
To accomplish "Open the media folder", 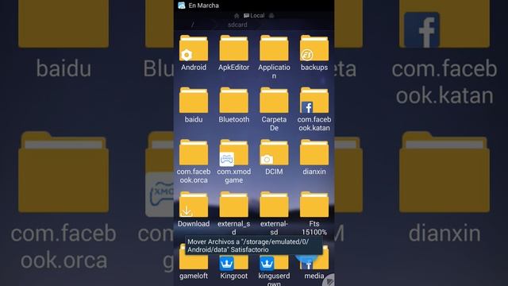I will pos(314,262).
